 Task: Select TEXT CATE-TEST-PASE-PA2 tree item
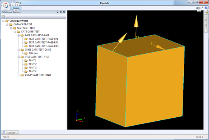point(43,42)
